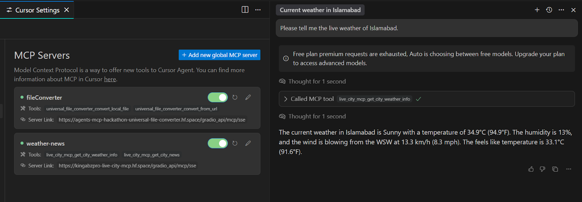Viewport: 582px width, 202px height.
Task: Start a new chat with plus icon
Action: (x=537, y=10)
